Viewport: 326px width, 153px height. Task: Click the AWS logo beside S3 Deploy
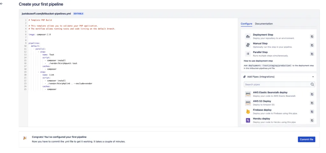pos(248,103)
